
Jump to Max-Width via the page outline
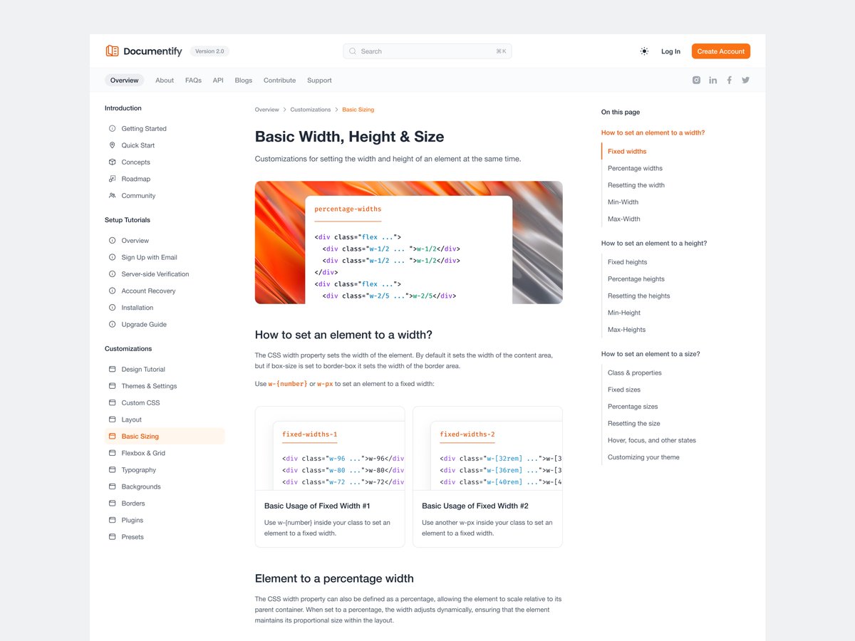tap(623, 219)
